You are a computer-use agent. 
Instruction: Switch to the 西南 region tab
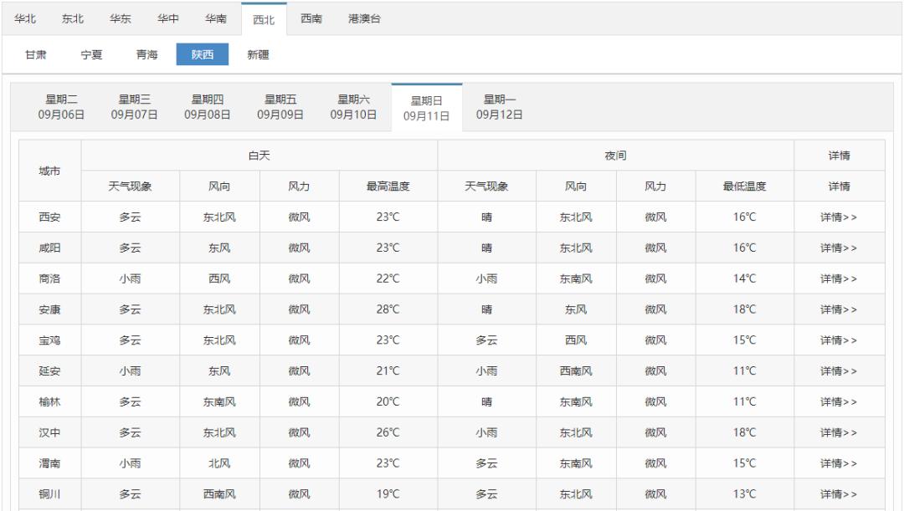tap(311, 19)
